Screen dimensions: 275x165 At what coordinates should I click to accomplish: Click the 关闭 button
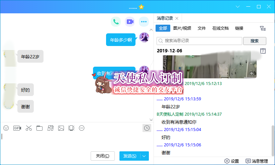(x=102, y=156)
